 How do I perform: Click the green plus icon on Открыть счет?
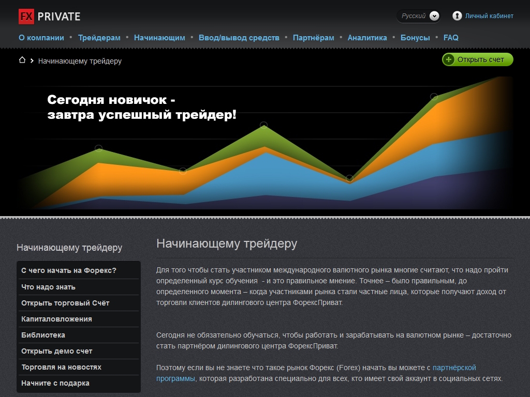pyautogui.click(x=449, y=59)
